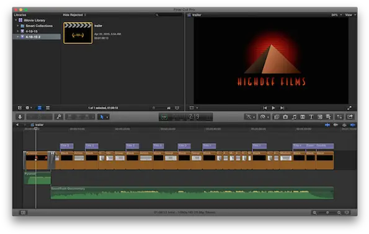Open the Transitions browser icon

tap(303, 117)
